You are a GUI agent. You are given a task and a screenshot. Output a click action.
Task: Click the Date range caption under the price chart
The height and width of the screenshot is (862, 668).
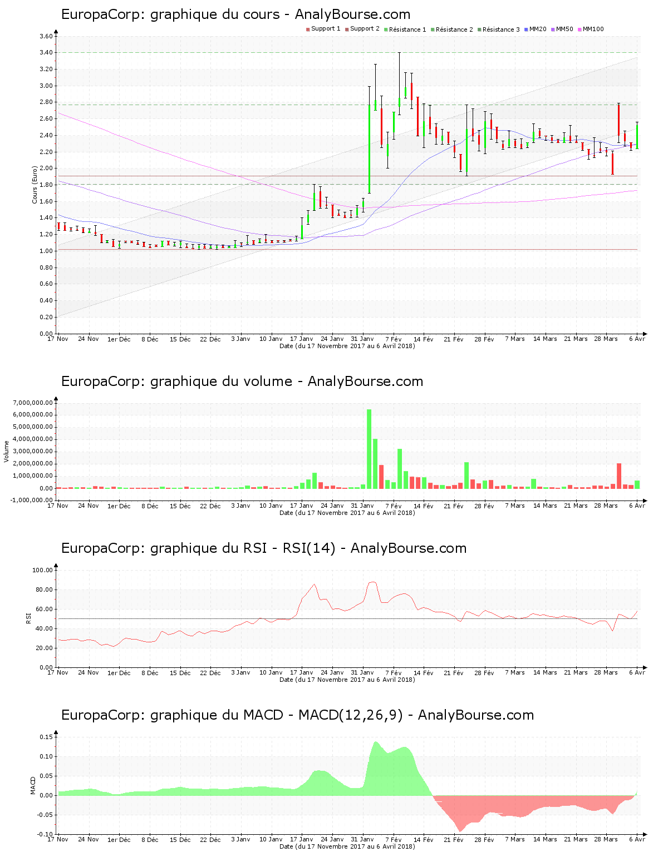tap(347, 346)
